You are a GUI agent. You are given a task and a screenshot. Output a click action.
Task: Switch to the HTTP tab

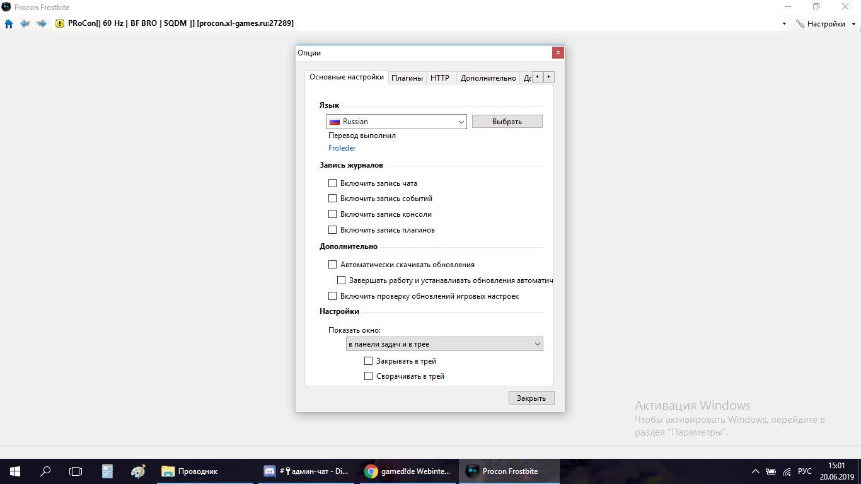[x=440, y=78]
